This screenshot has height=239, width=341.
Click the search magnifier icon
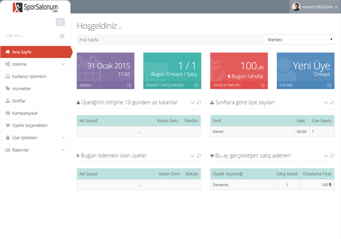[x=62, y=36]
